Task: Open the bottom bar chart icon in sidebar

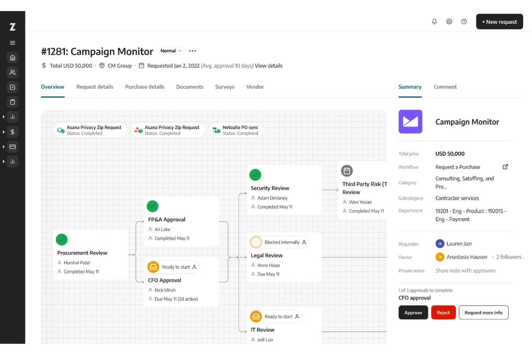Action: coord(13,161)
